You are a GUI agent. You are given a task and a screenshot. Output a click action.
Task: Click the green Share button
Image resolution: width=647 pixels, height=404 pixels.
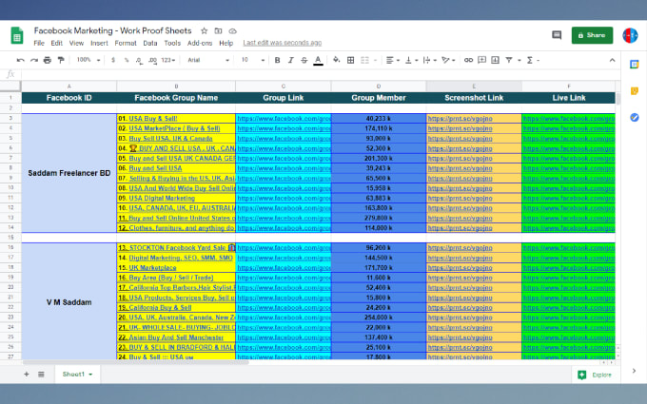pos(592,35)
